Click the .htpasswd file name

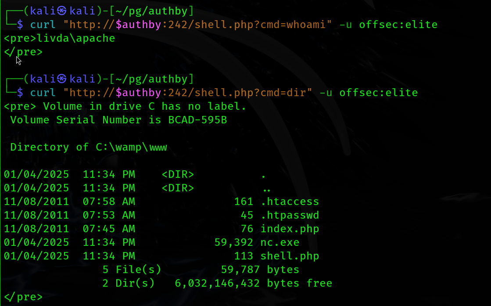[290, 215]
